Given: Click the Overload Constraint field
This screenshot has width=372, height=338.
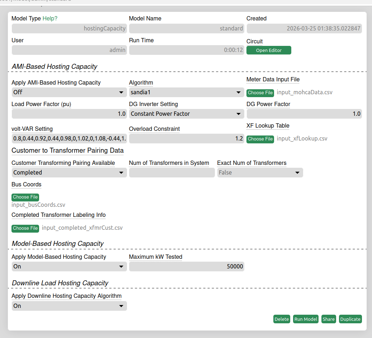Looking at the screenshot, I should click(x=187, y=138).
